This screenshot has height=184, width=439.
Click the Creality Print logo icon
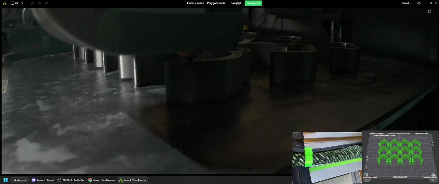pyautogui.click(x=4, y=3)
